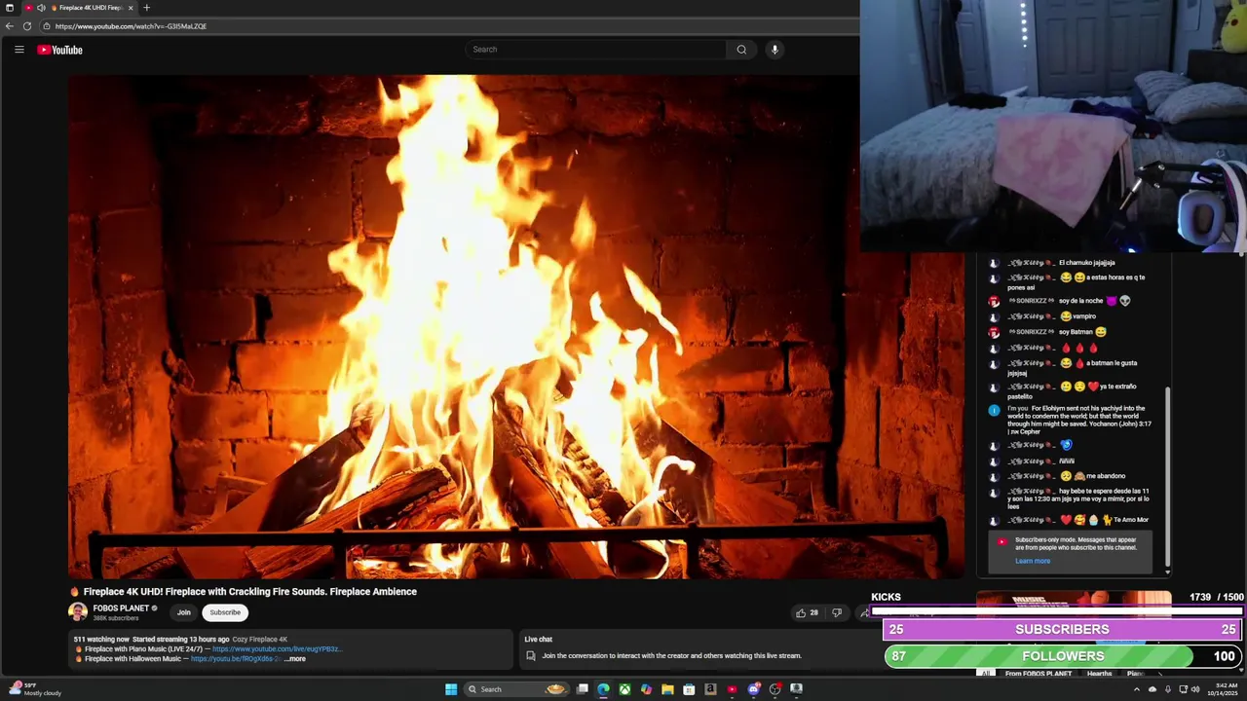Click the Join membership button
Screen dimensions: 1247x701
click(184, 612)
